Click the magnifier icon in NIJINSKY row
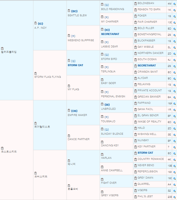Viewport: 177px width, 200px height. coord(175,141)
